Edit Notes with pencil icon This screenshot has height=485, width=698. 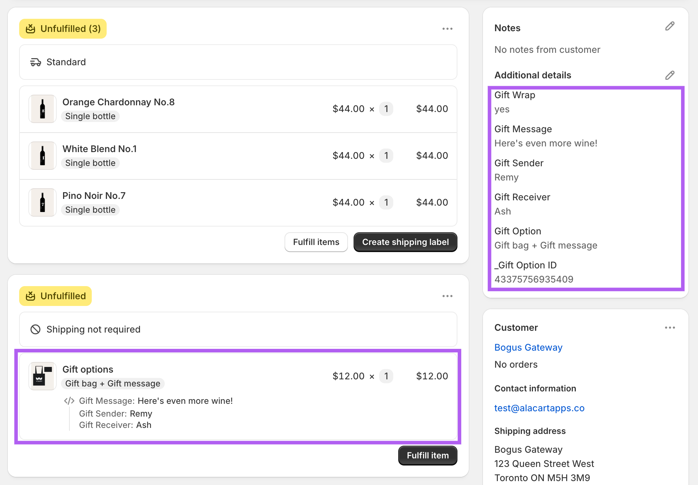tap(669, 27)
